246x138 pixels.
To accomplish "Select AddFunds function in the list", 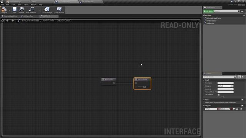I will click(210, 23).
